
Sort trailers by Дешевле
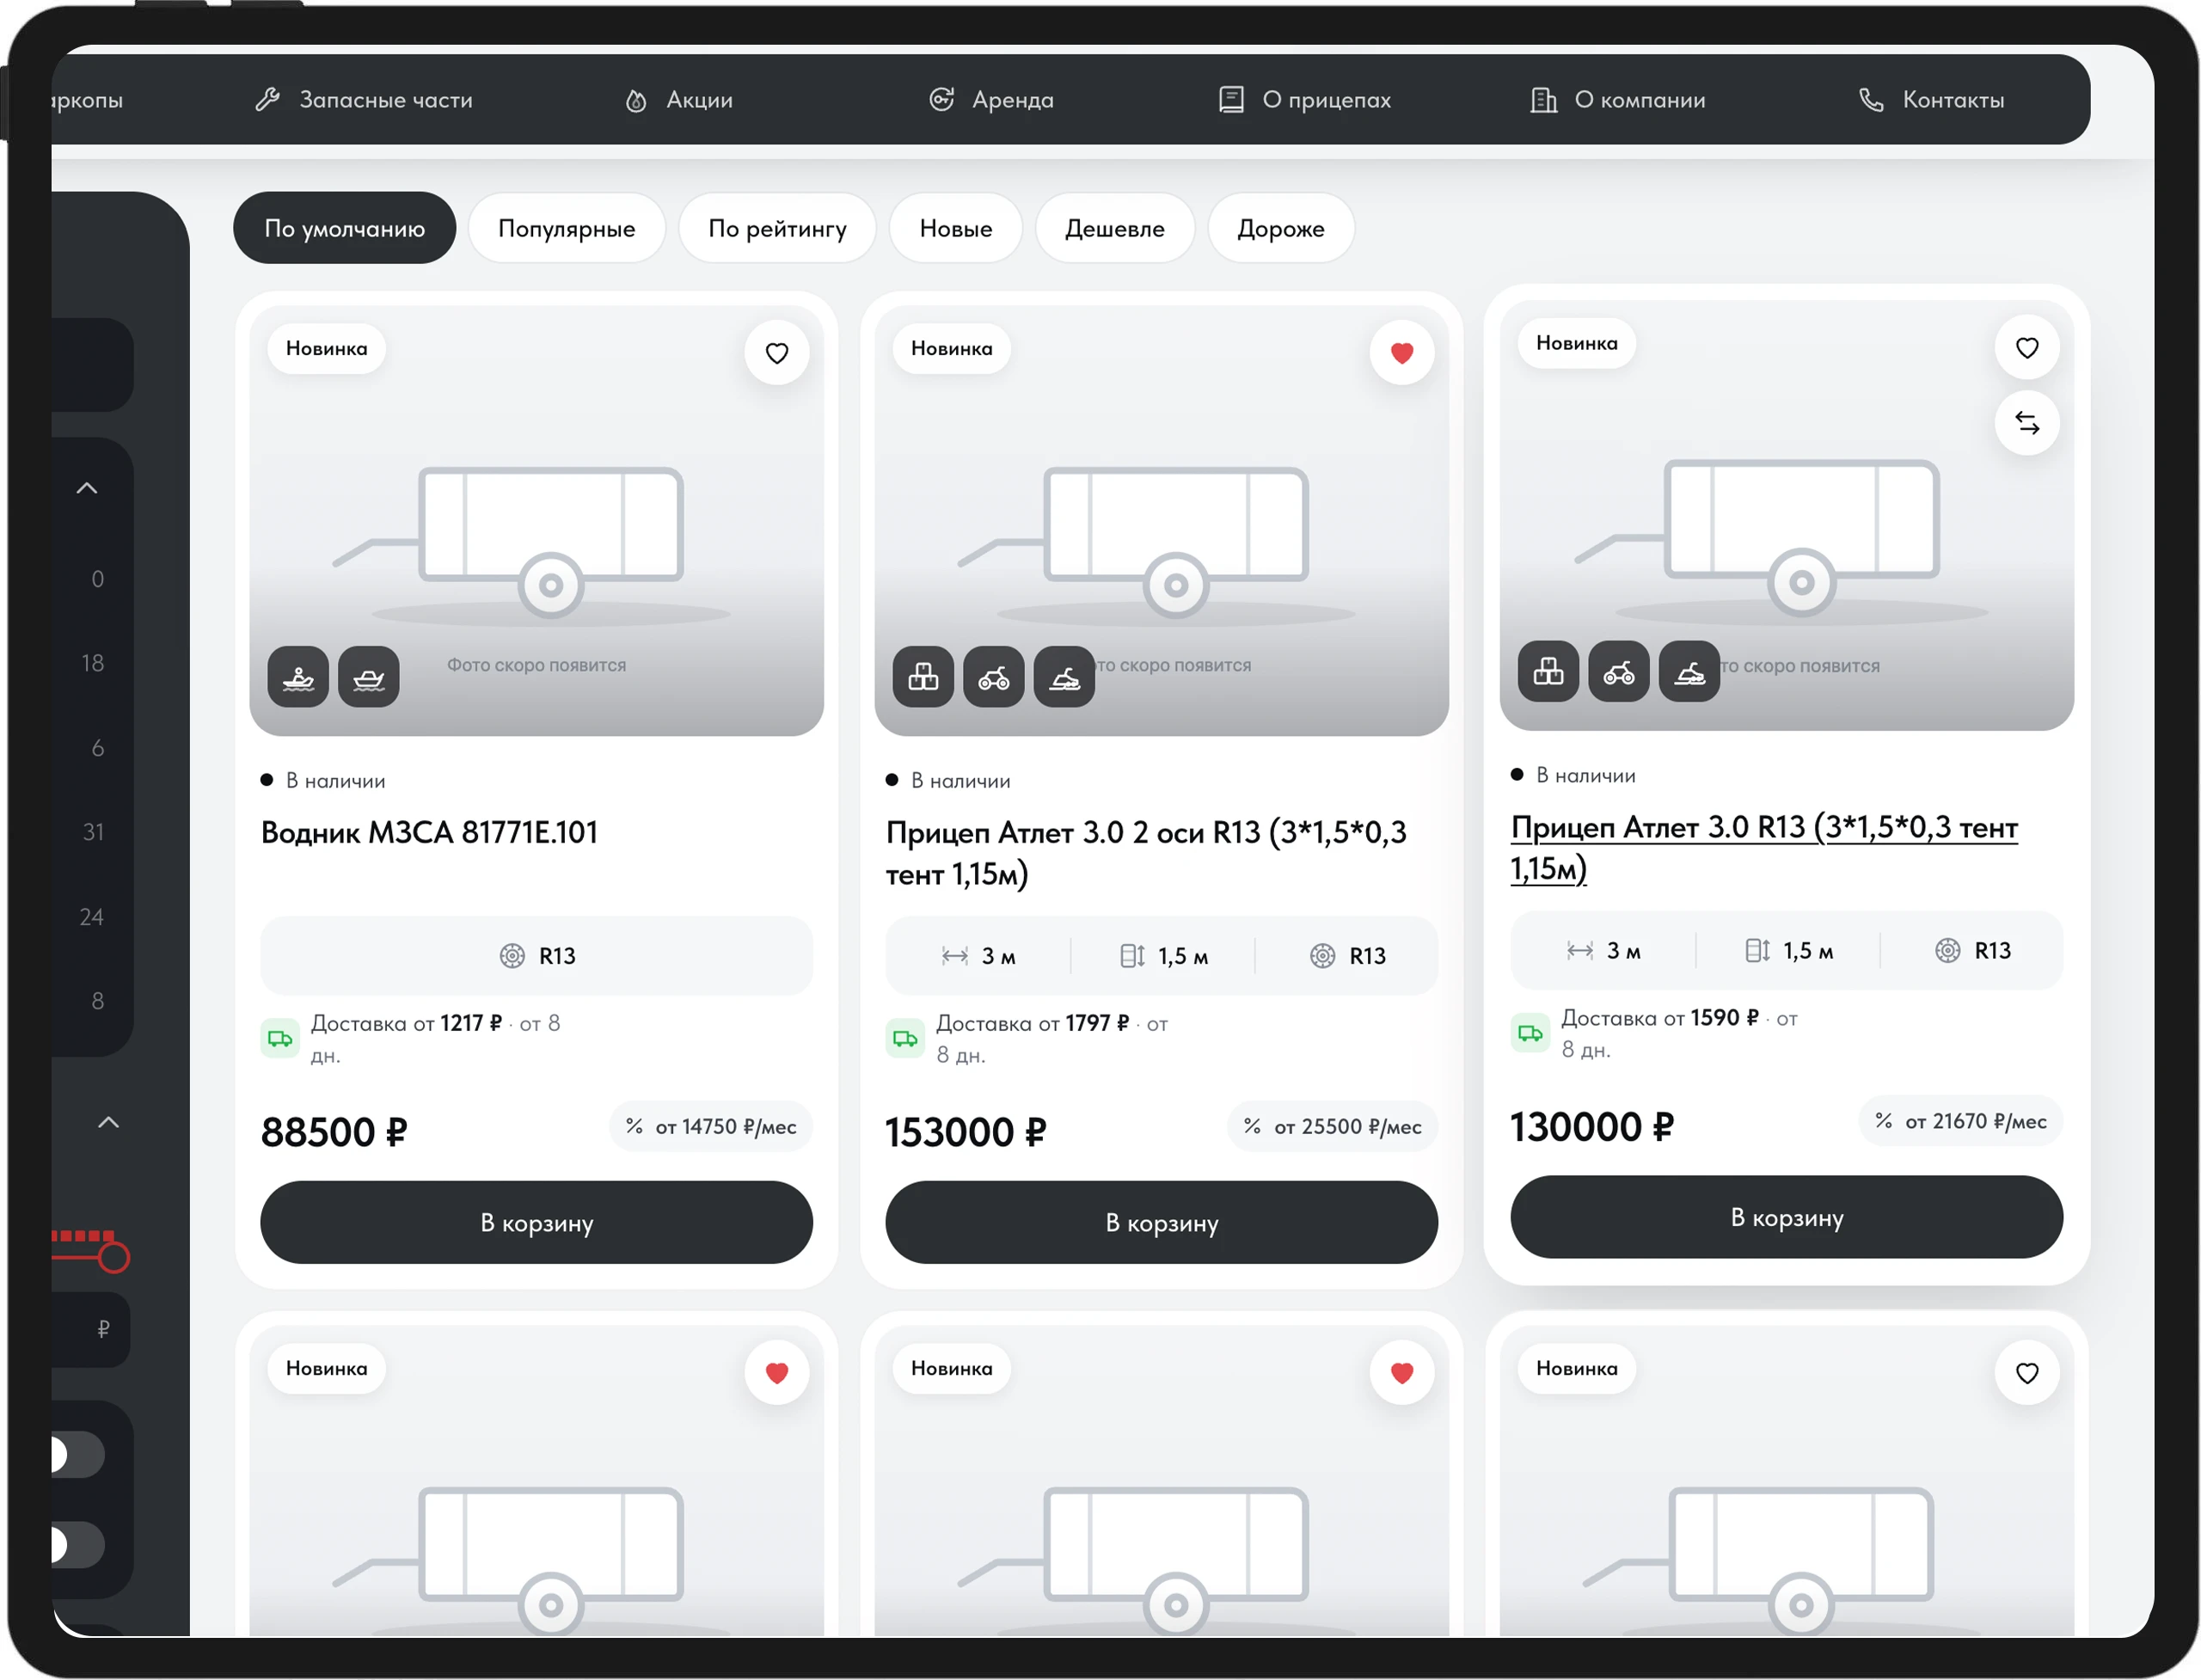[1114, 228]
